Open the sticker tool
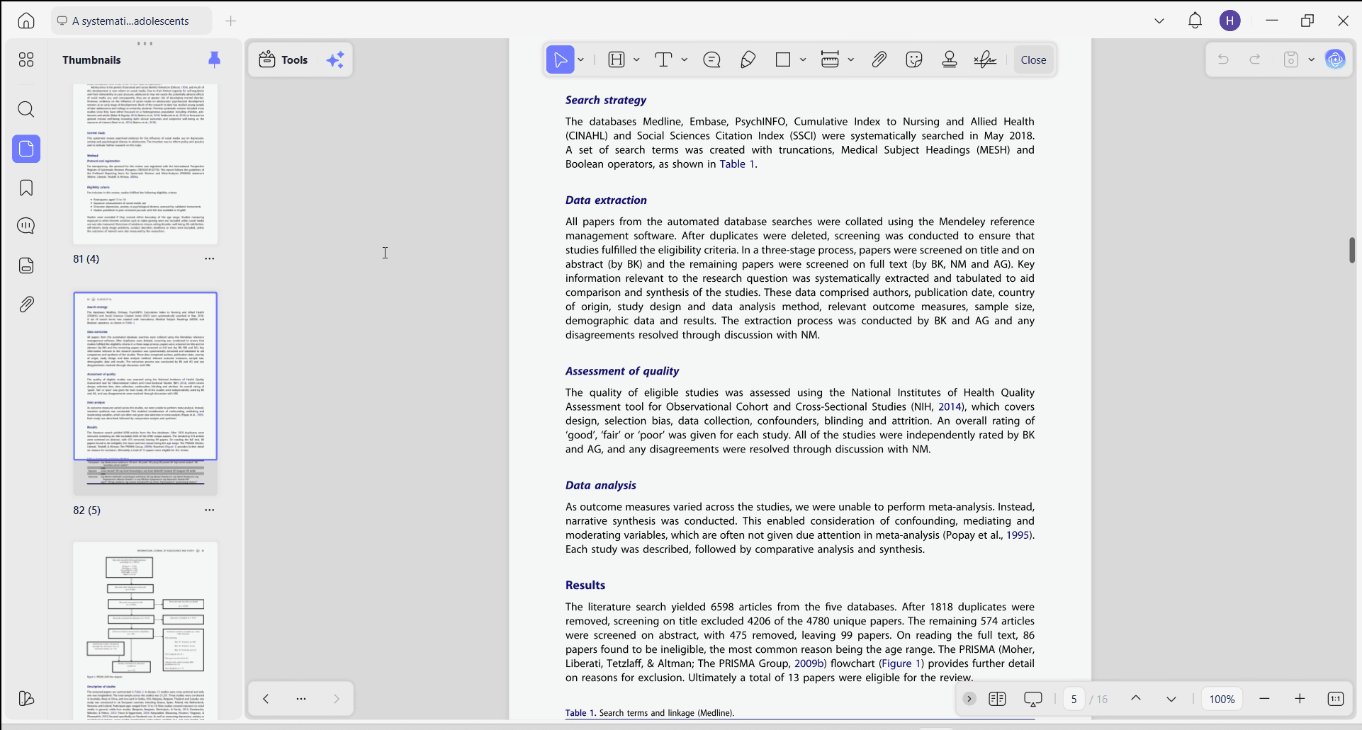The height and width of the screenshot is (730, 1362). pyautogui.click(x=914, y=59)
